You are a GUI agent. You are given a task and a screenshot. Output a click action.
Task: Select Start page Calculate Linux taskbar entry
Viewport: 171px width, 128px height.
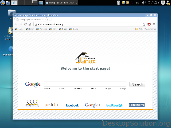[62, 3]
